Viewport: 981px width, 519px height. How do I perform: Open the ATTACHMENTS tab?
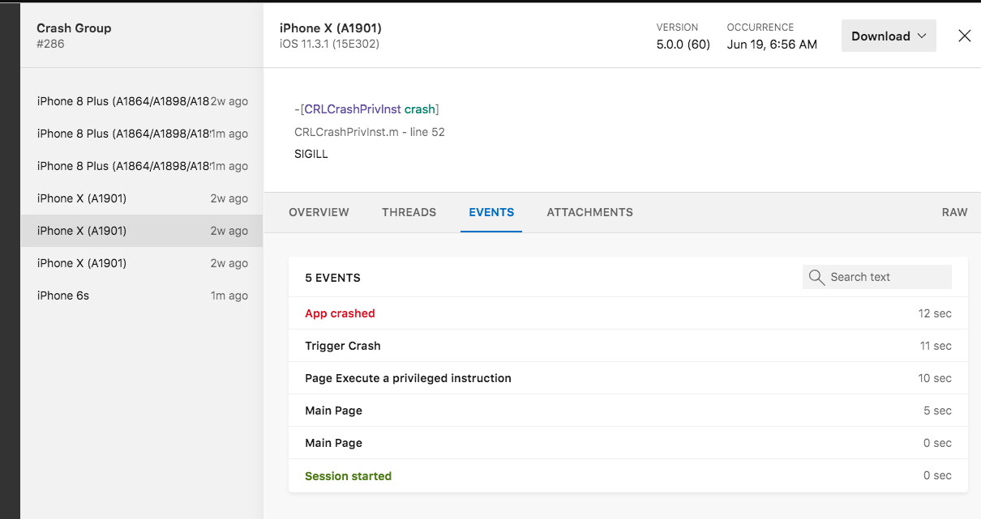589,212
